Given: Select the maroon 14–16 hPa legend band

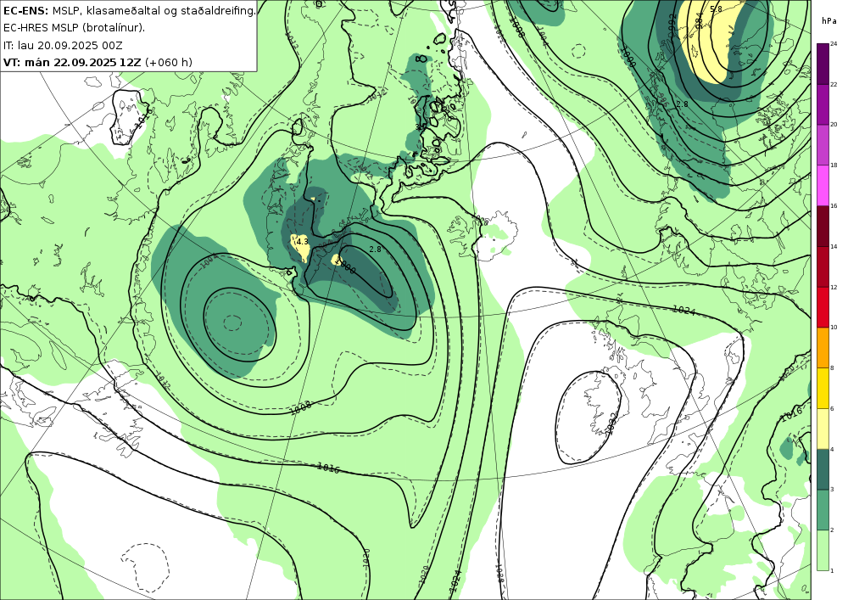Looking at the screenshot, I should (x=823, y=226).
